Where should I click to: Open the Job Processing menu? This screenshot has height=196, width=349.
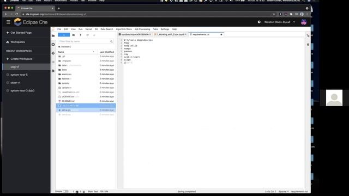(x=142, y=29)
